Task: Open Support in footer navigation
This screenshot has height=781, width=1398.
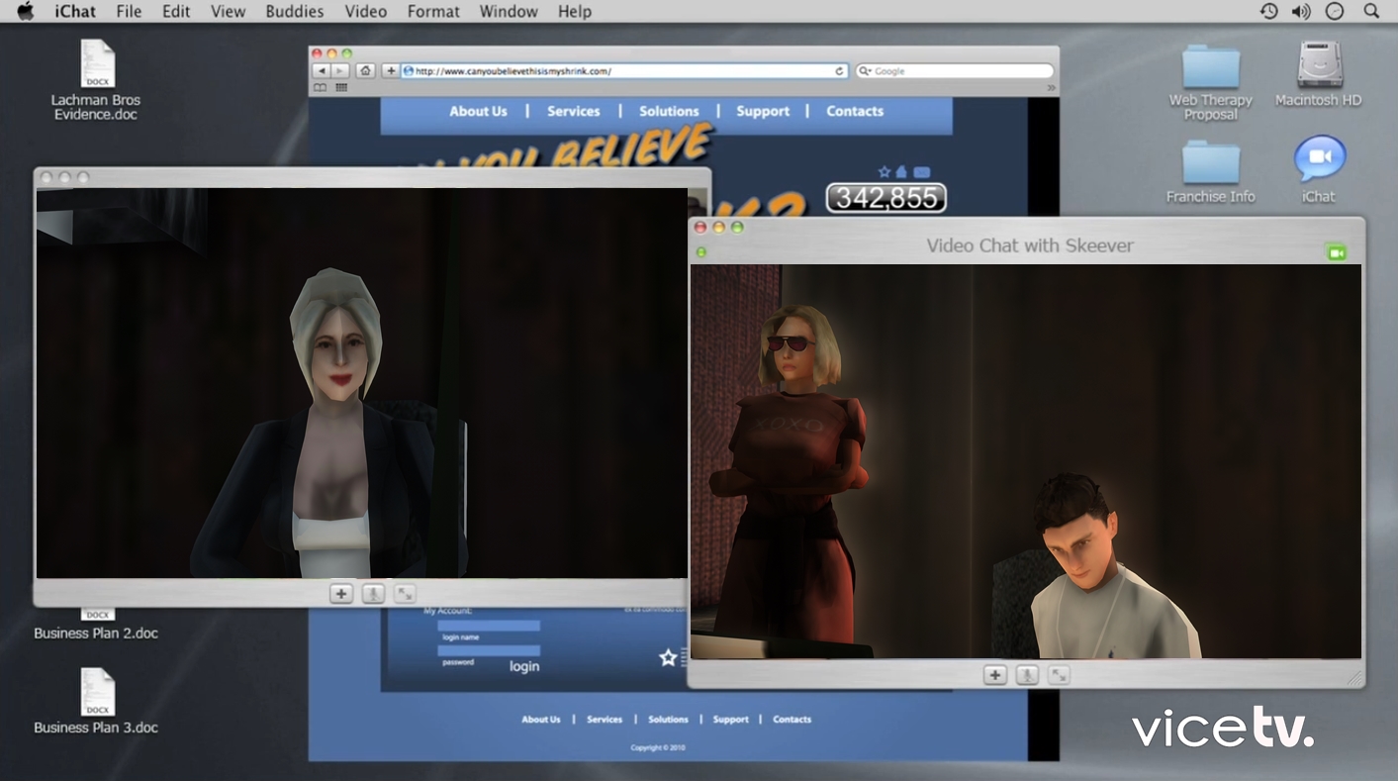Action: [731, 720]
